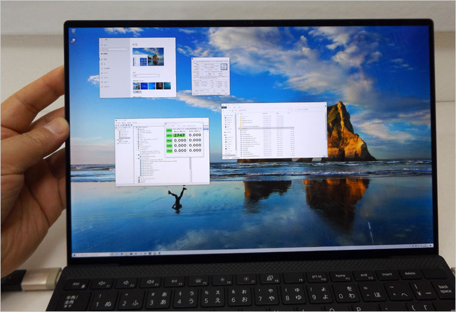Open the background type dropdown in Settings
This screenshot has width=456, height=312.
pyautogui.click(x=146, y=75)
